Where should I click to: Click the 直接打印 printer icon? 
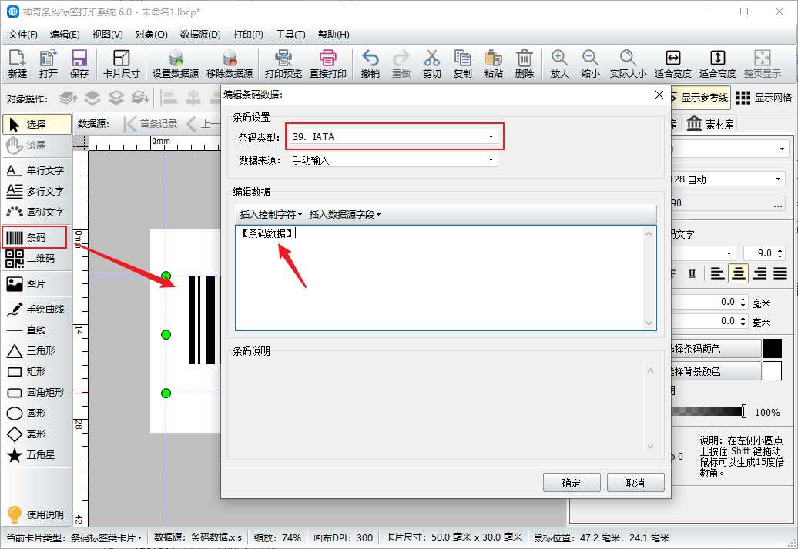point(328,64)
